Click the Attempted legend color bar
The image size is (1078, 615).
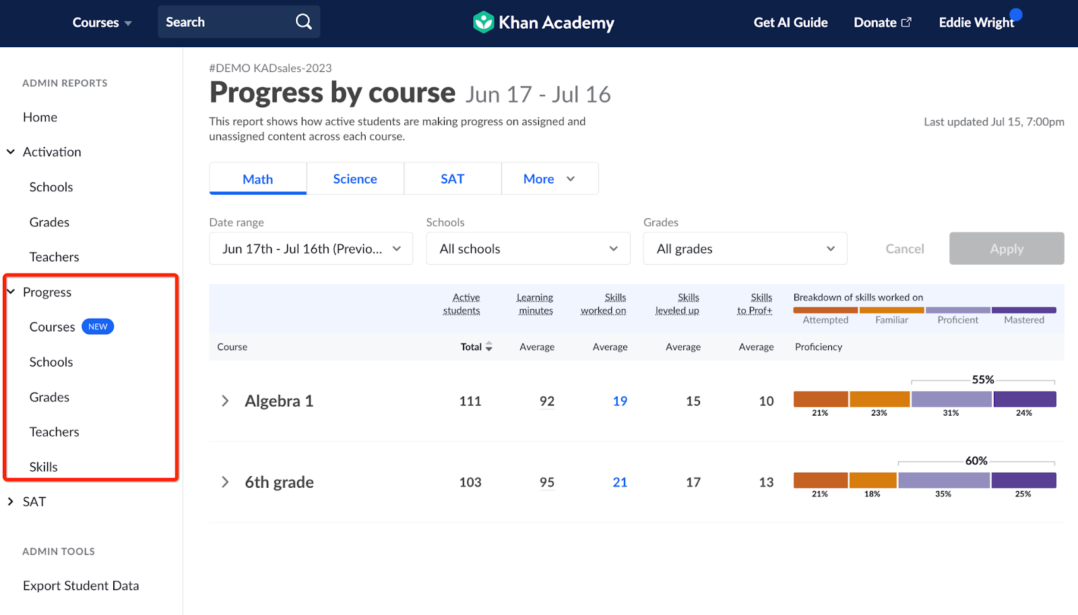(x=825, y=311)
